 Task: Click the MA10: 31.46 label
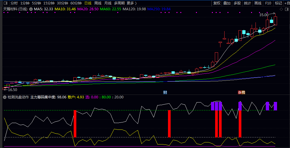pos(65,9)
